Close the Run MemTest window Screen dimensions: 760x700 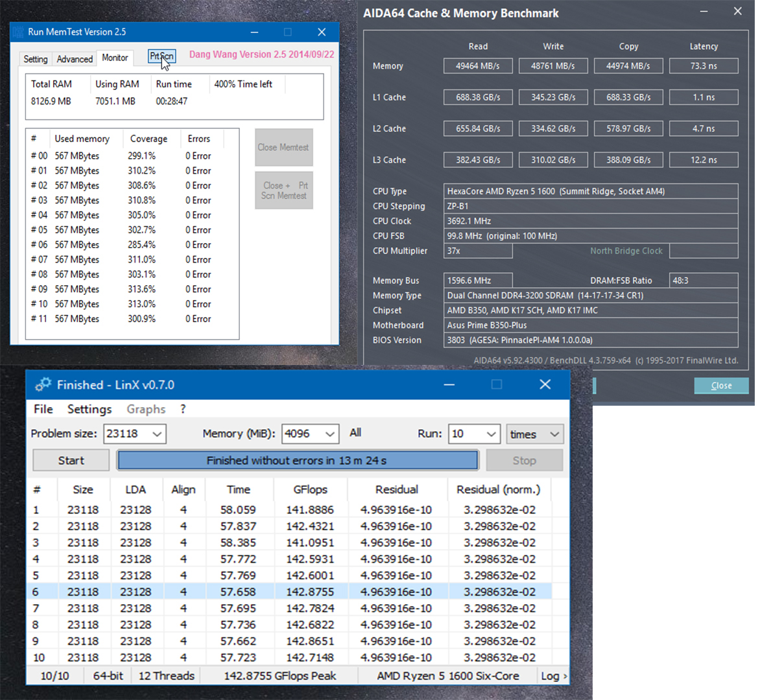point(322,32)
